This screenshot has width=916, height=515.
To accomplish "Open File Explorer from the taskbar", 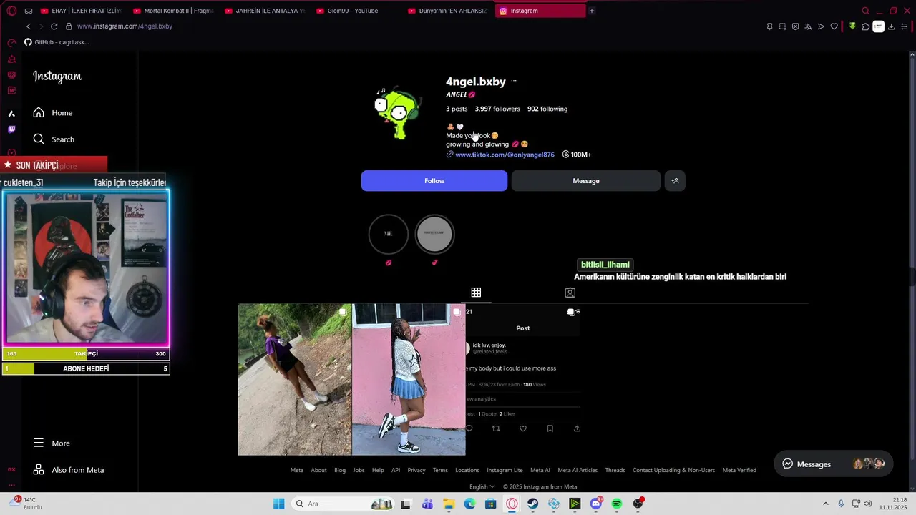I will click(x=449, y=504).
